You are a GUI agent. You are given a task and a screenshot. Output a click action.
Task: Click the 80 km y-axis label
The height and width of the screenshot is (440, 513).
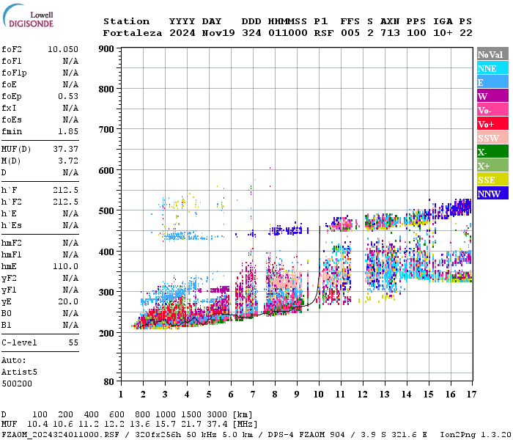point(109,381)
